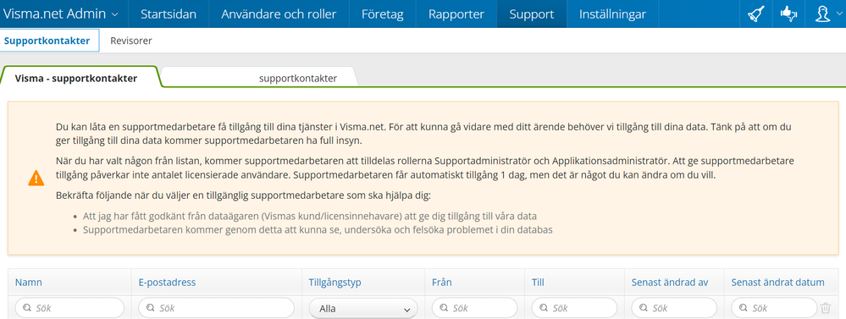Focus the Namn search field
The height and width of the screenshot is (319, 846).
point(69,308)
